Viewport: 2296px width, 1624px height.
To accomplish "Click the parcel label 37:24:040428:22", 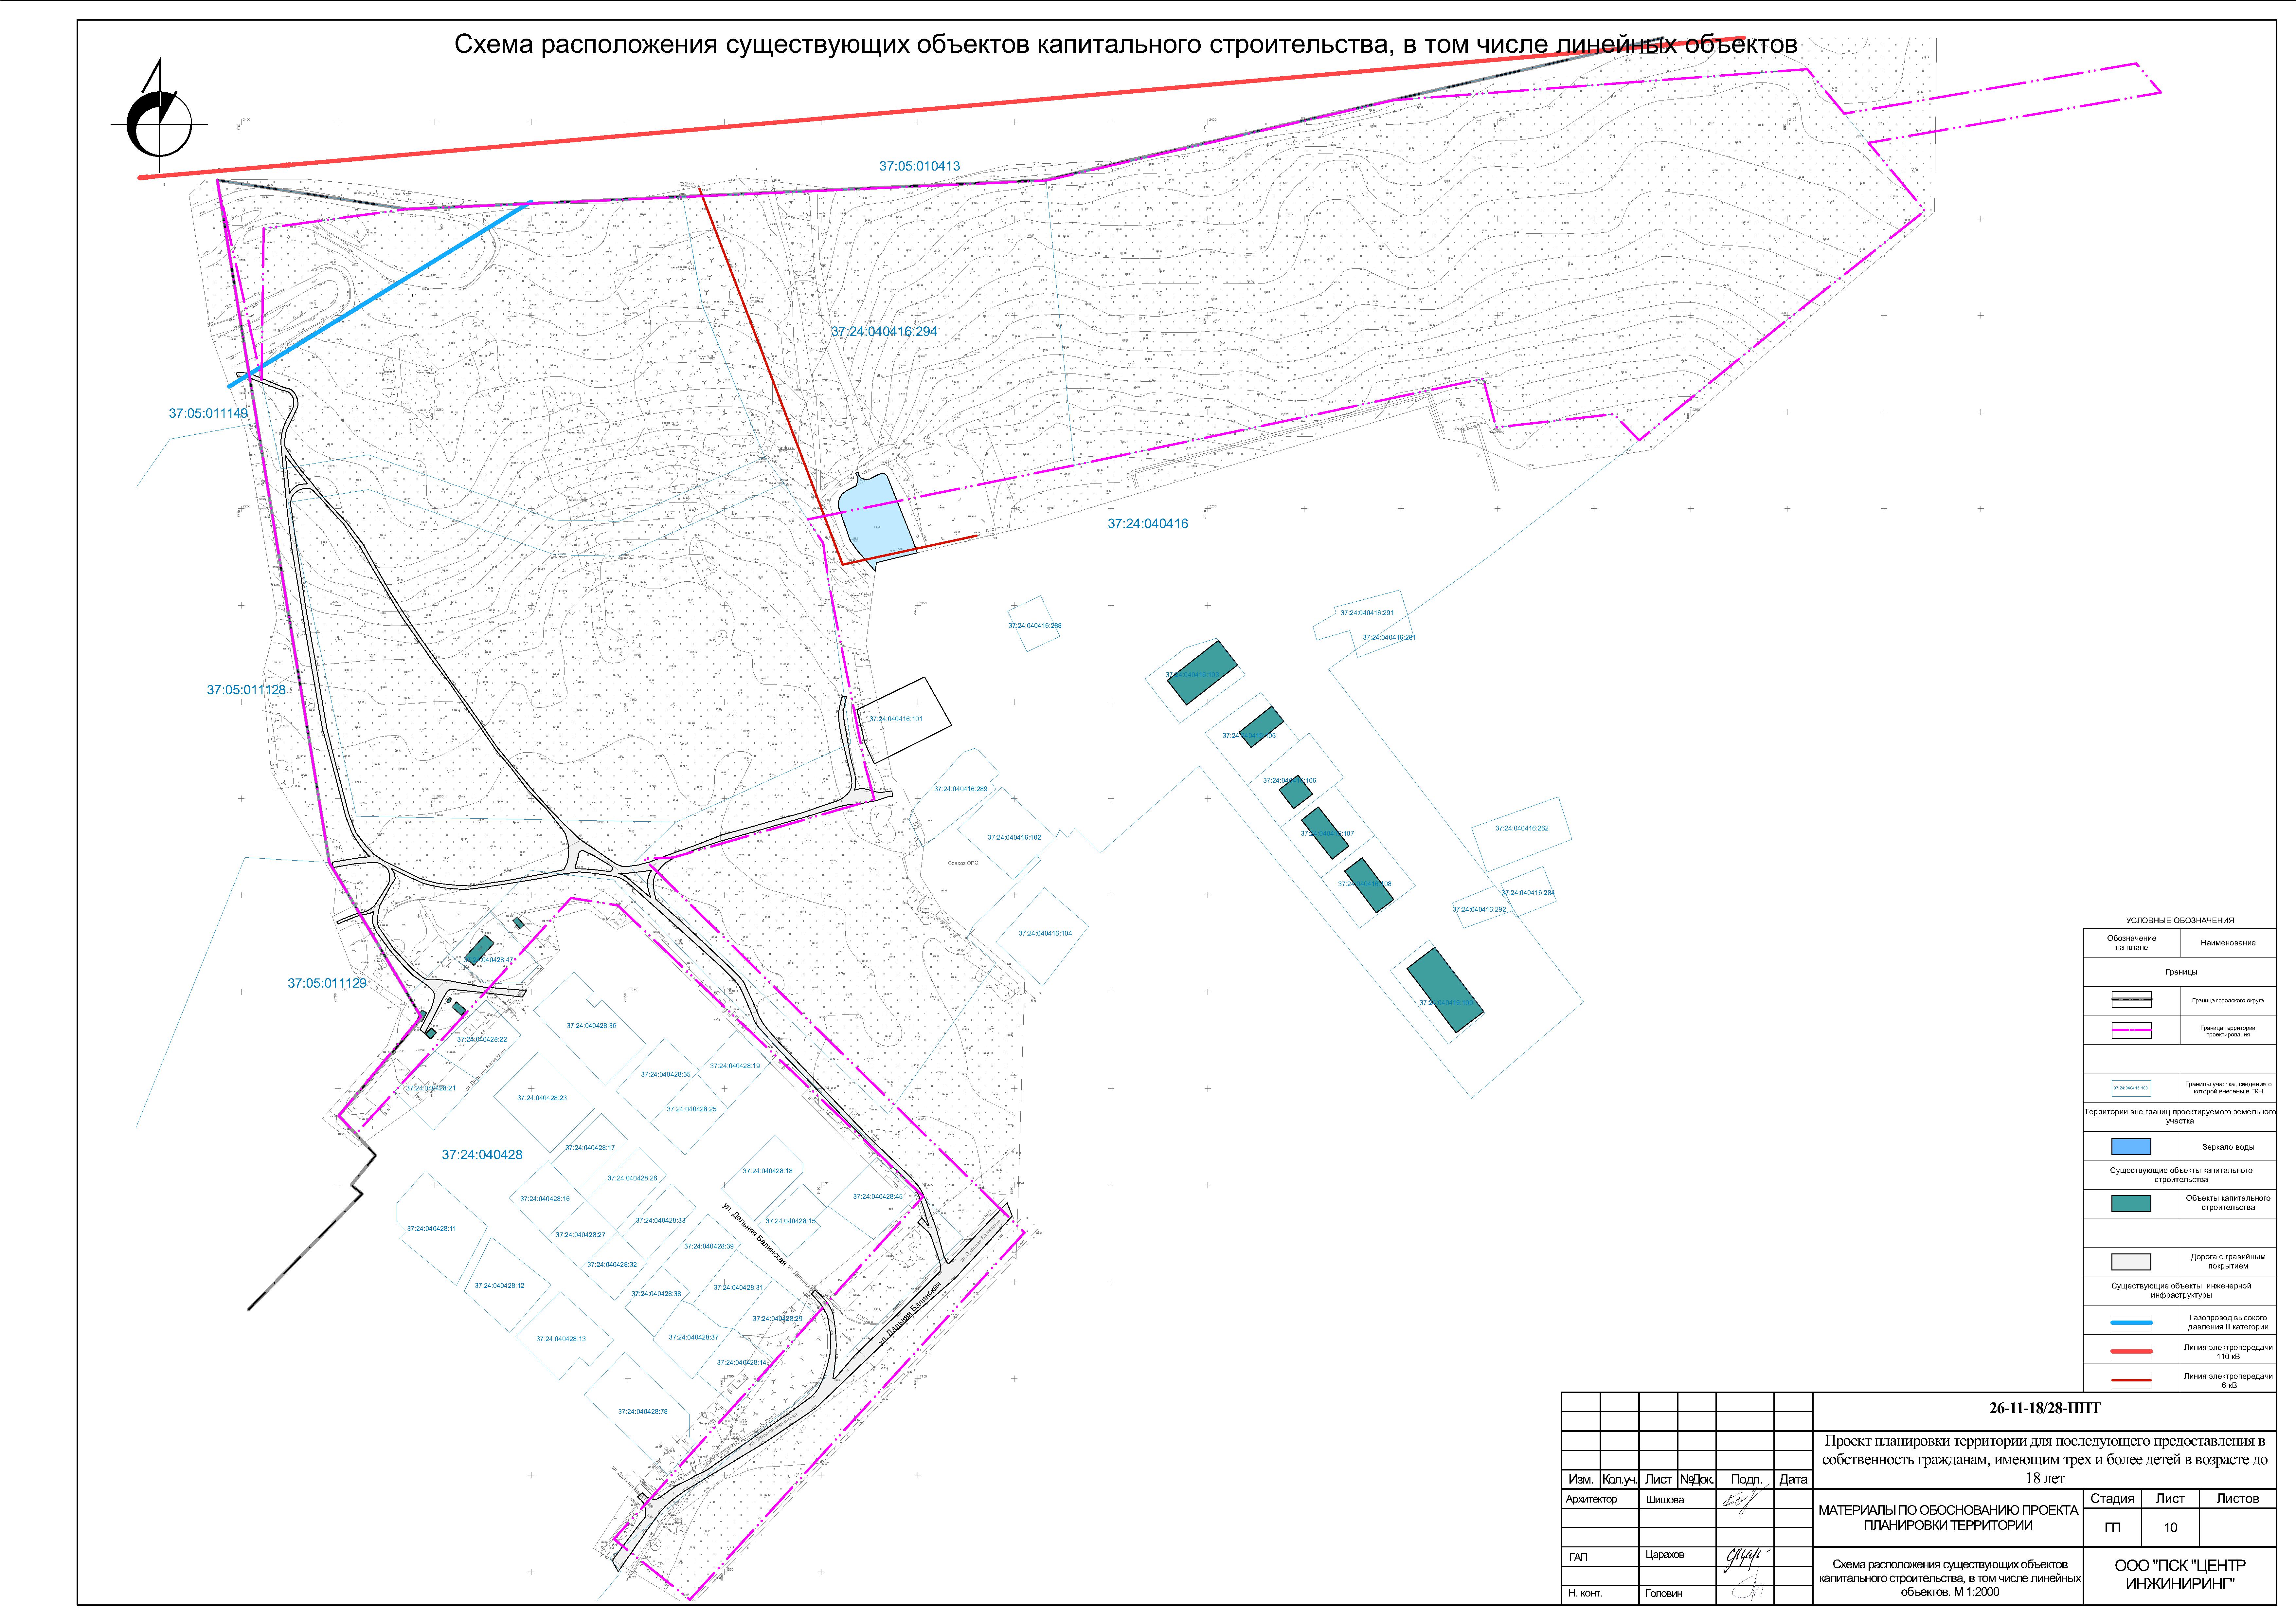I will [482, 1040].
